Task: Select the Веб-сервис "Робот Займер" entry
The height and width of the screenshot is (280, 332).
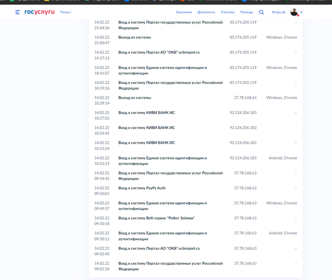Action: click(157, 218)
